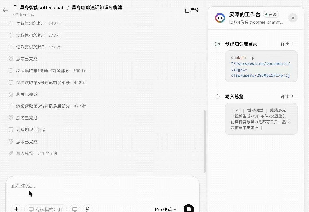Click thinking icon below 继续读取第5份速记最后部分

tap(11, 118)
